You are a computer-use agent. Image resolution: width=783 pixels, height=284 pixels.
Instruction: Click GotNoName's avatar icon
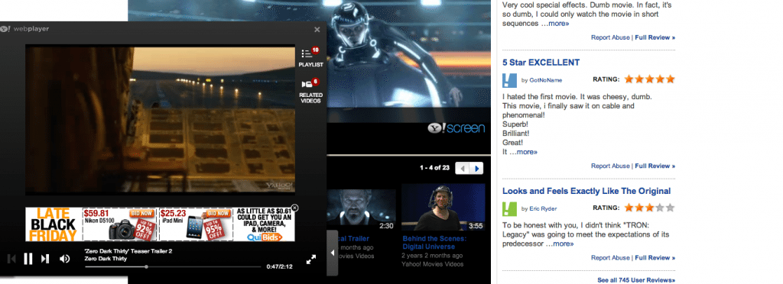tap(509, 80)
